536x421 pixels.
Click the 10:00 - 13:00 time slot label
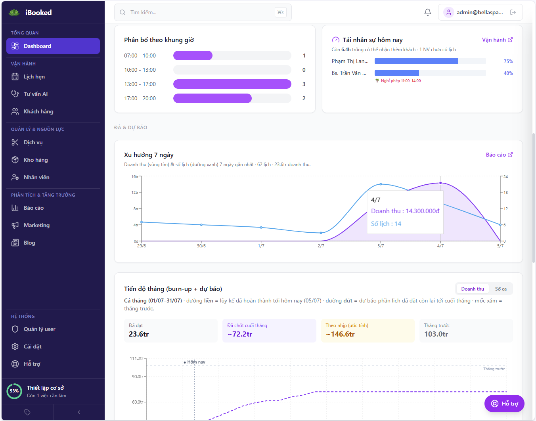[x=140, y=70]
